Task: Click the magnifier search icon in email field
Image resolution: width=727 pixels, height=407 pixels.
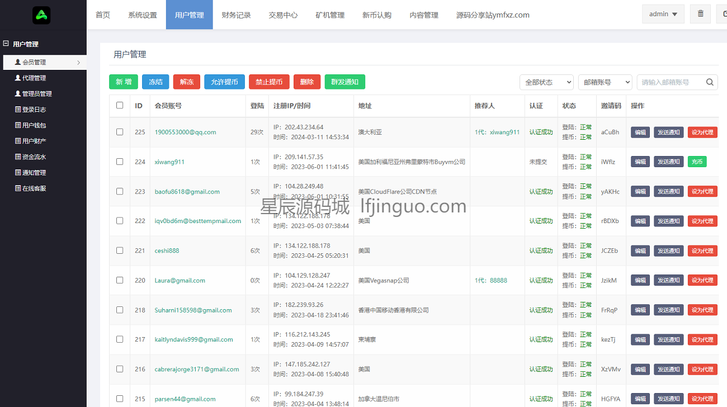Action: 710,82
